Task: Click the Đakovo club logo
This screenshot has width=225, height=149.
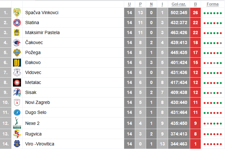Action: click(x=16, y=62)
